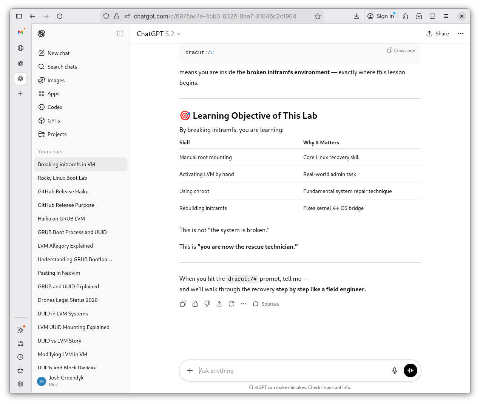The image size is (480, 404).
Task: Open the Gmail icon in browser sidebar
Action: (x=20, y=32)
